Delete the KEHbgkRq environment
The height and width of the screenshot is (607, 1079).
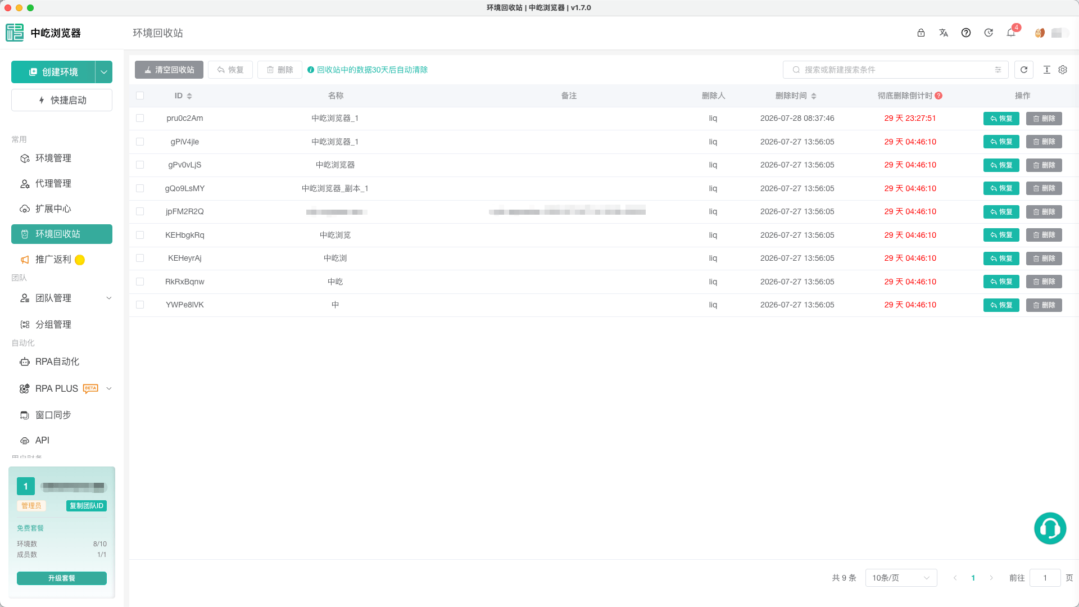point(1044,235)
